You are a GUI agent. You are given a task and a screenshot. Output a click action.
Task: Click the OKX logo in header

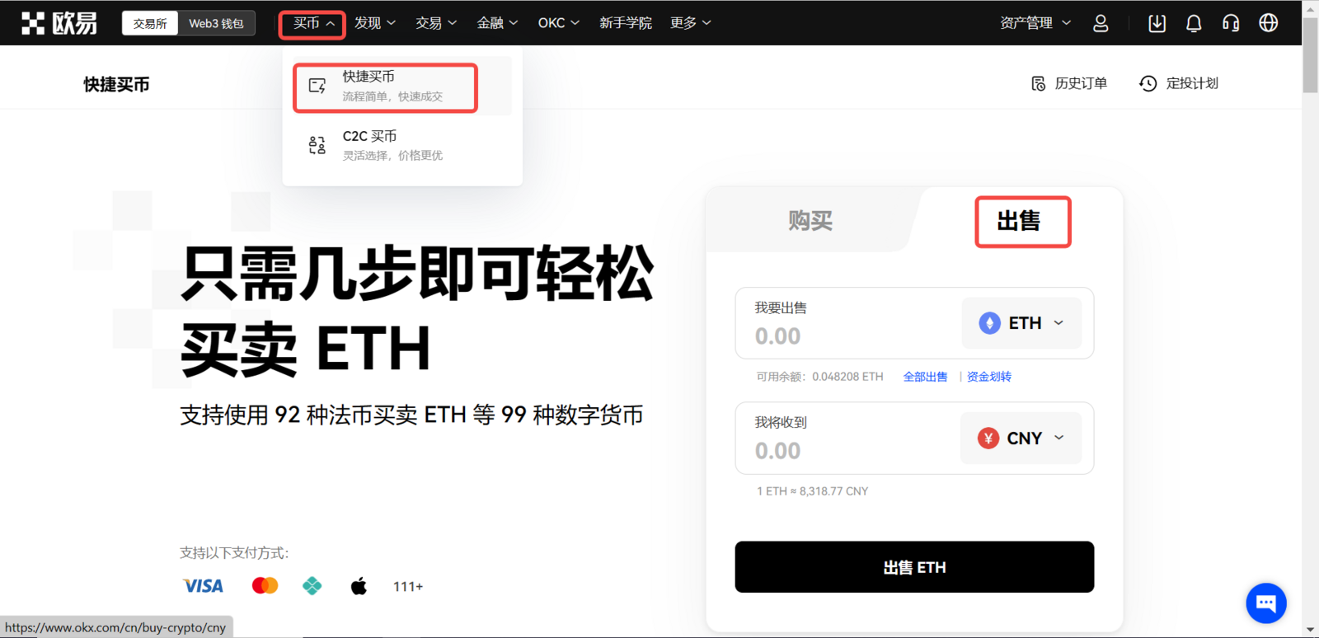click(59, 23)
